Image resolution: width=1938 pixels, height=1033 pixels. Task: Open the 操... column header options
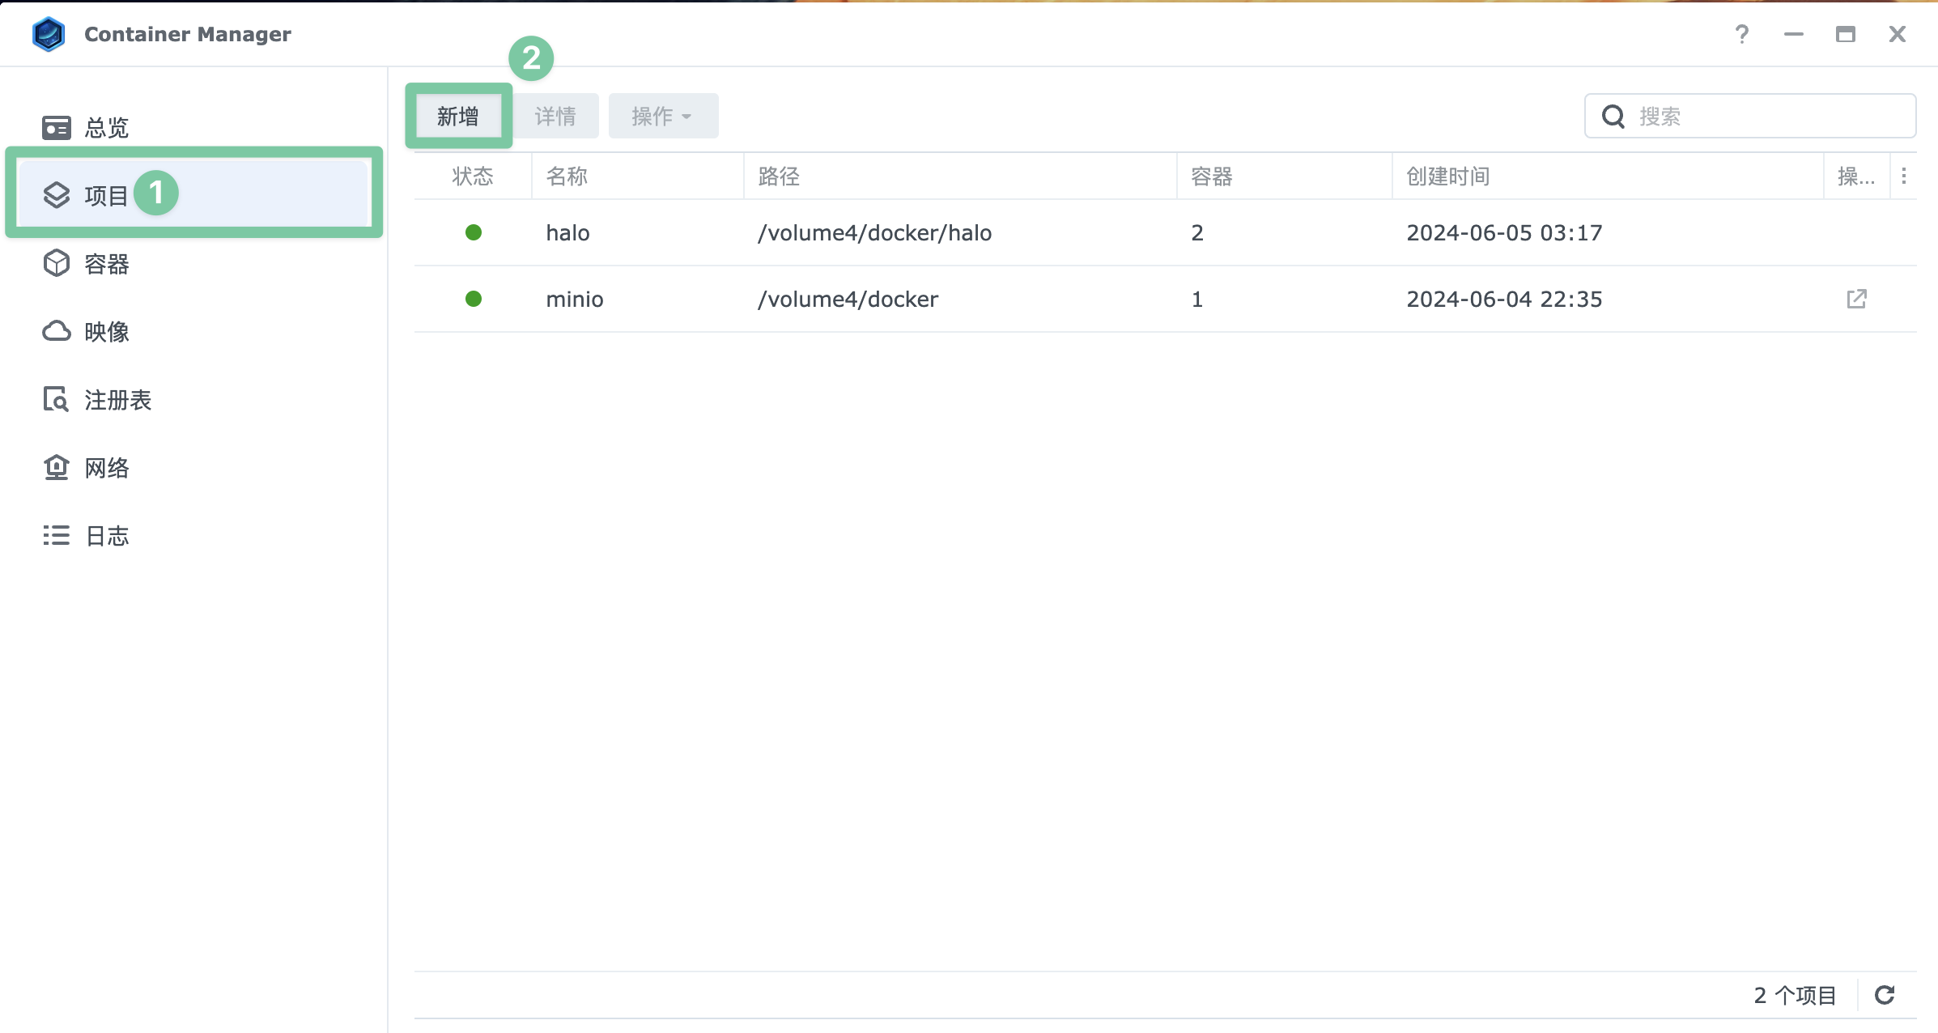(1857, 176)
